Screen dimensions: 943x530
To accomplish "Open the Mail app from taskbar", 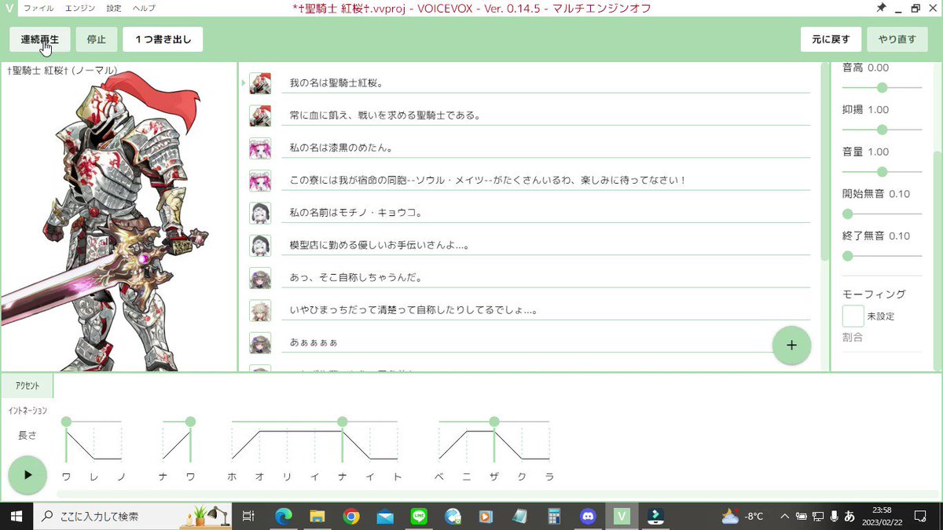I will point(385,516).
